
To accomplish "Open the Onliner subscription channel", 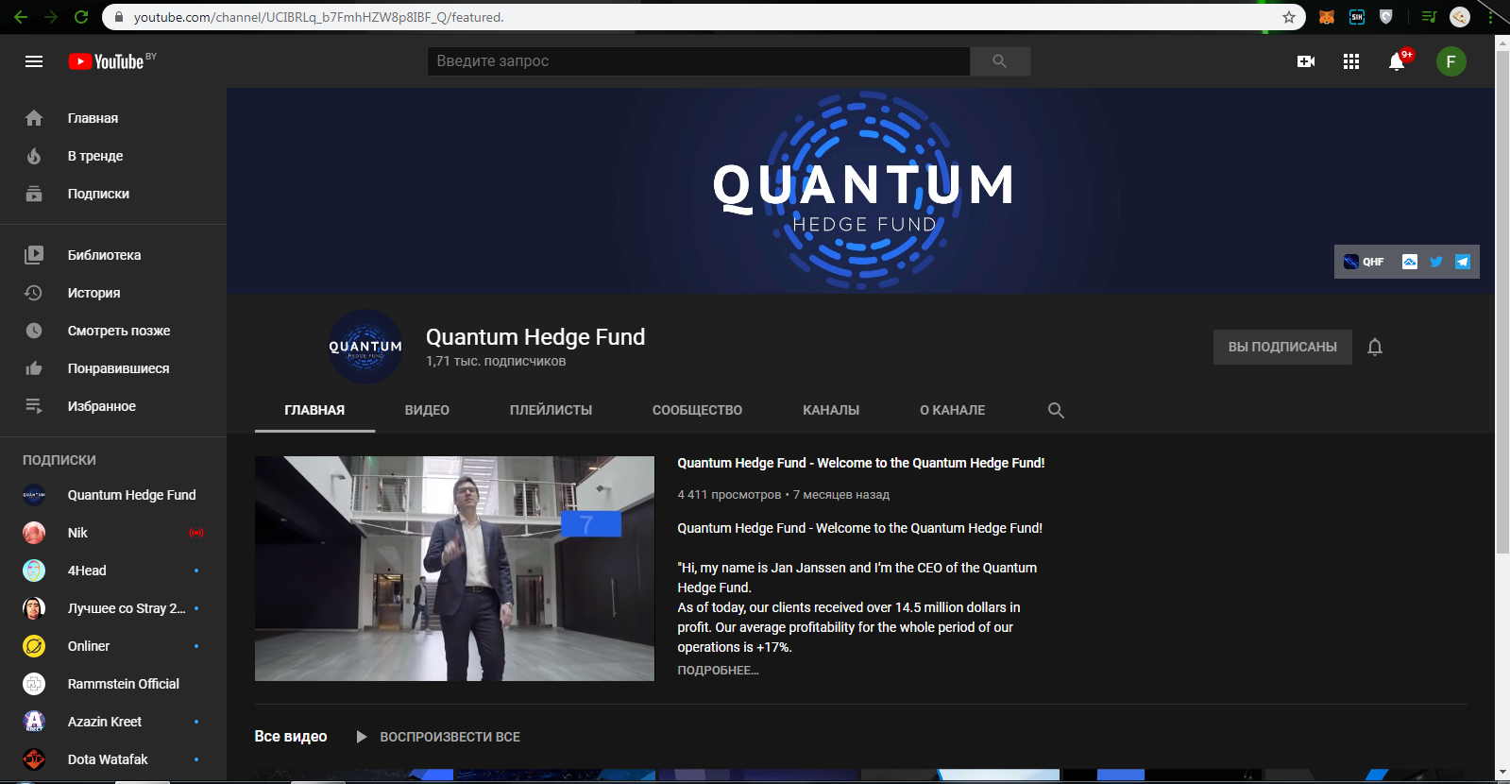I will pyautogui.click(x=113, y=646).
